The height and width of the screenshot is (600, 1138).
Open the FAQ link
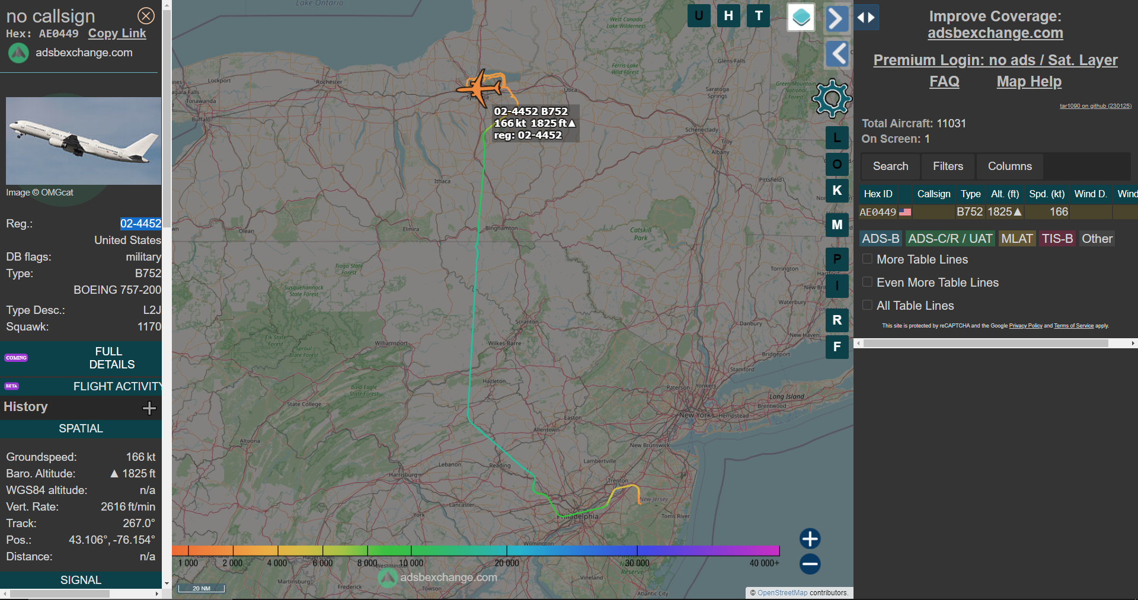(944, 82)
